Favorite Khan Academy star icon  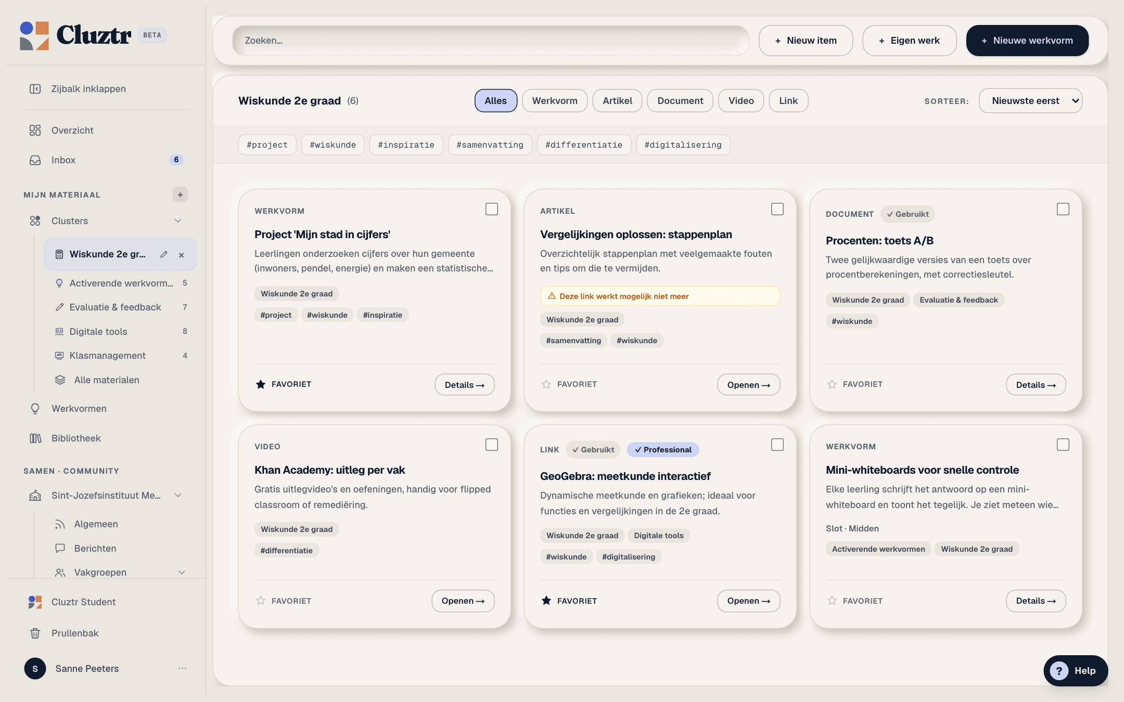click(x=261, y=601)
